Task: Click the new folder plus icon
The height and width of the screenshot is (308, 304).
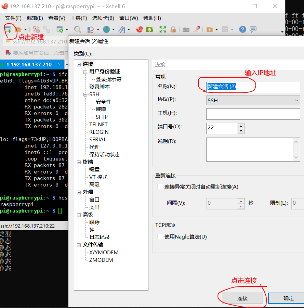Action: click(209, 29)
